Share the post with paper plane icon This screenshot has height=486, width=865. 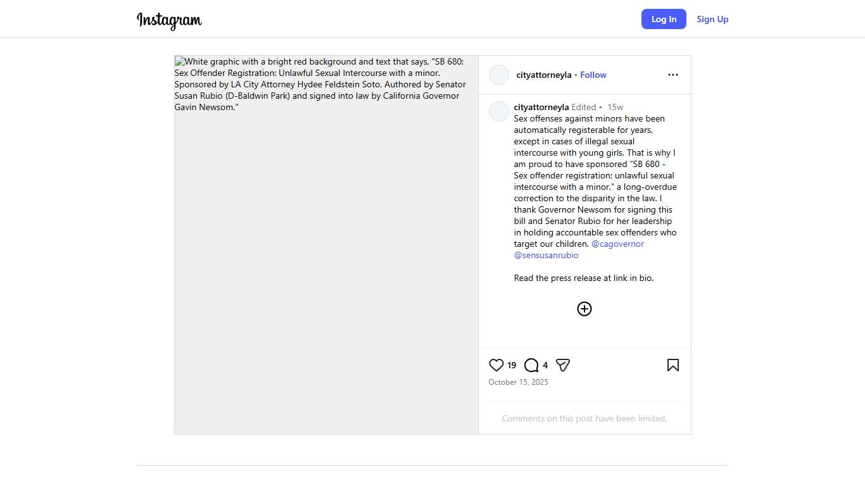(x=563, y=365)
